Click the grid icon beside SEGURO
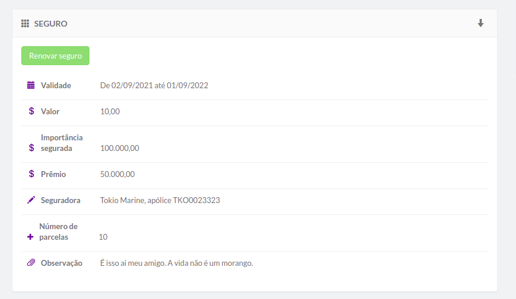516x299 pixels. (x=25, y=23)
